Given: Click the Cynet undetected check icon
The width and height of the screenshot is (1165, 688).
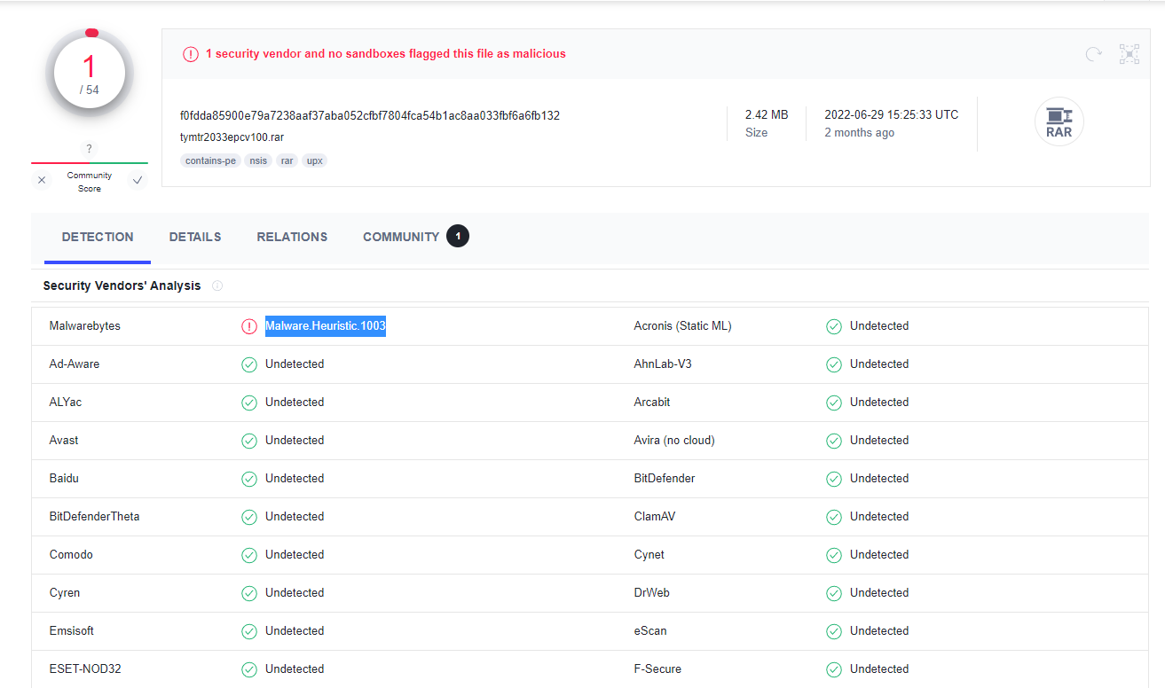Looking at the screenshot, I should coord(834,555).
